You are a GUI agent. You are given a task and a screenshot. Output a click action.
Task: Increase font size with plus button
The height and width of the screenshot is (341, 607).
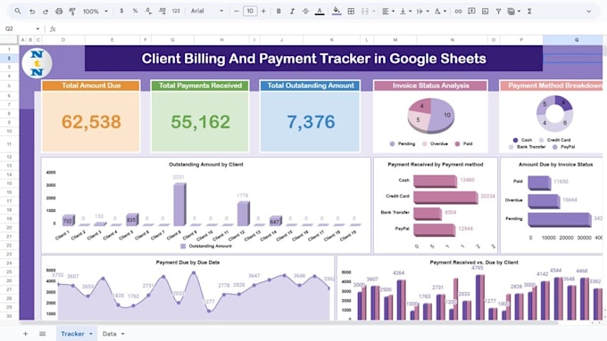point(263,12)
